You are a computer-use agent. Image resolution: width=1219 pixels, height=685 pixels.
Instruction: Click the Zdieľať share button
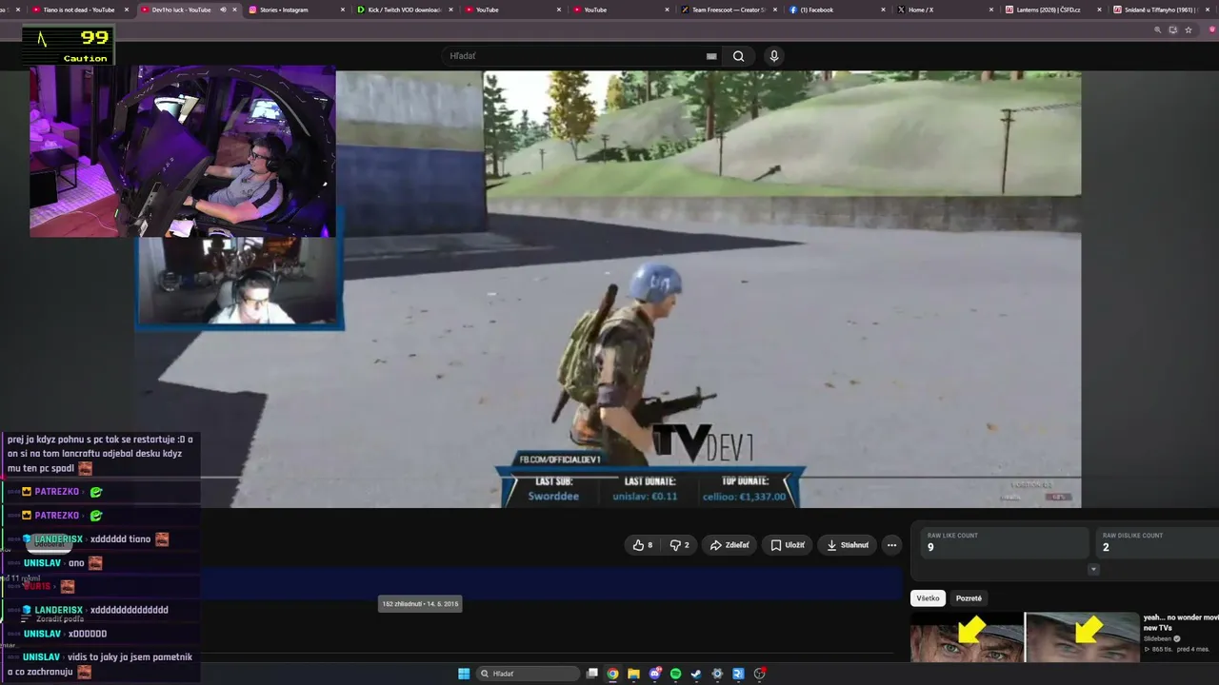[729, 545]
